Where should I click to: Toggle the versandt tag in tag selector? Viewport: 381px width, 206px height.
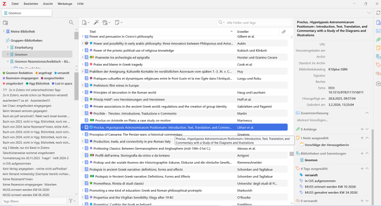pyautogui.click(x=62, y=73)
